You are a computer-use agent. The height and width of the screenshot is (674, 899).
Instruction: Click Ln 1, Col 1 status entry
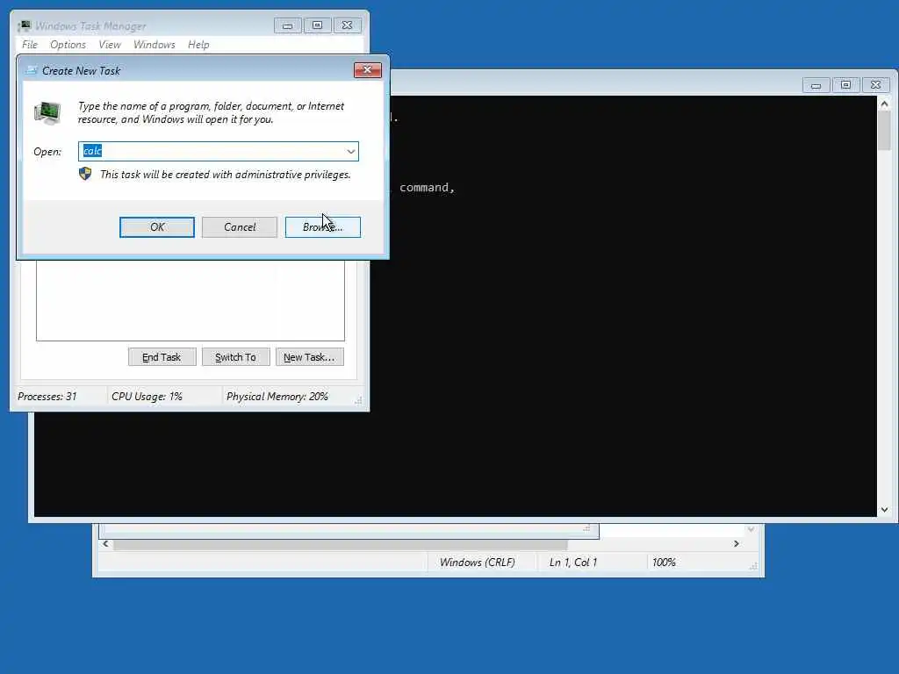[x=573, y=563]
